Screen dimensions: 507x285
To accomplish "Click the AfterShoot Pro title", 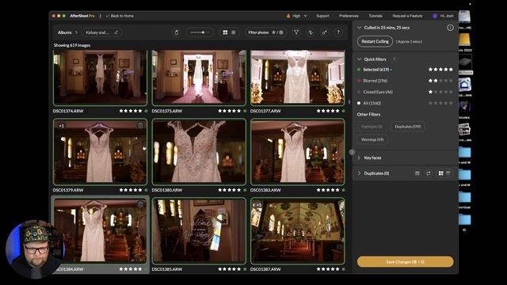I will pyautogui.click(x=82, y=16).
